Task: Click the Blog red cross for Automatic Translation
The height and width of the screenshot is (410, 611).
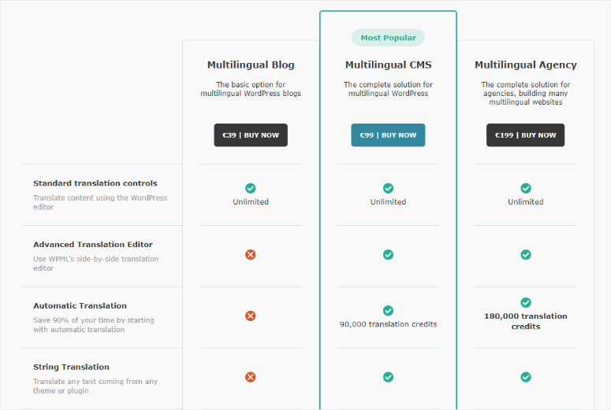Action: [x=251, y=316]
